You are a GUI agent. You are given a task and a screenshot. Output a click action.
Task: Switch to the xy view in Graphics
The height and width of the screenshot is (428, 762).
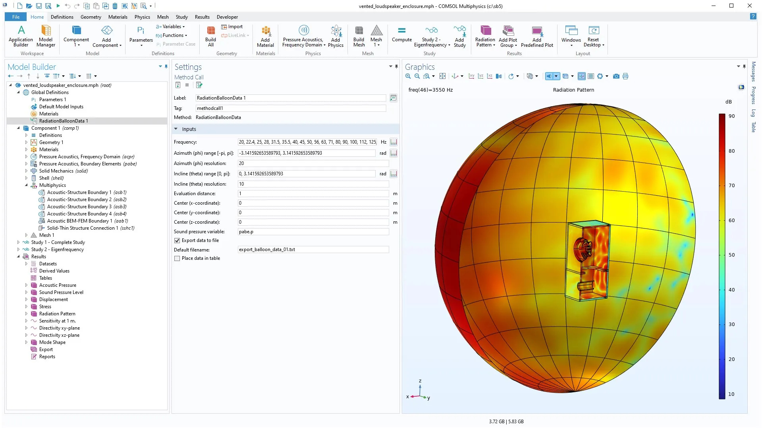471,76
